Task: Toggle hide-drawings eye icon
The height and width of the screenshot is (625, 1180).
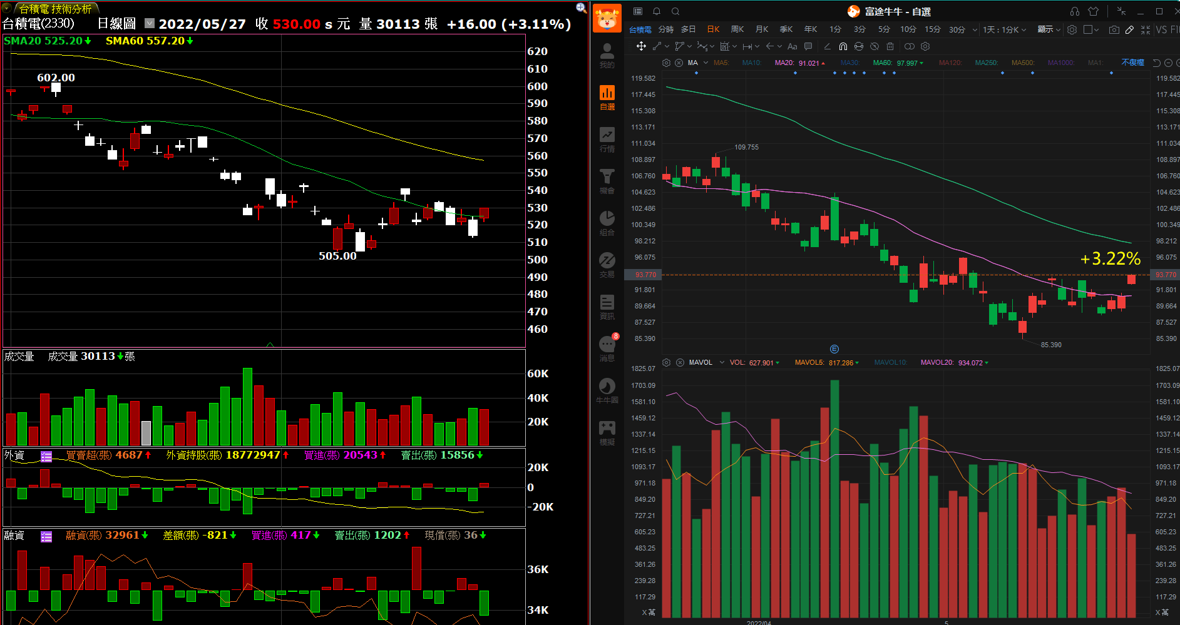Action: tap(875, 46)
